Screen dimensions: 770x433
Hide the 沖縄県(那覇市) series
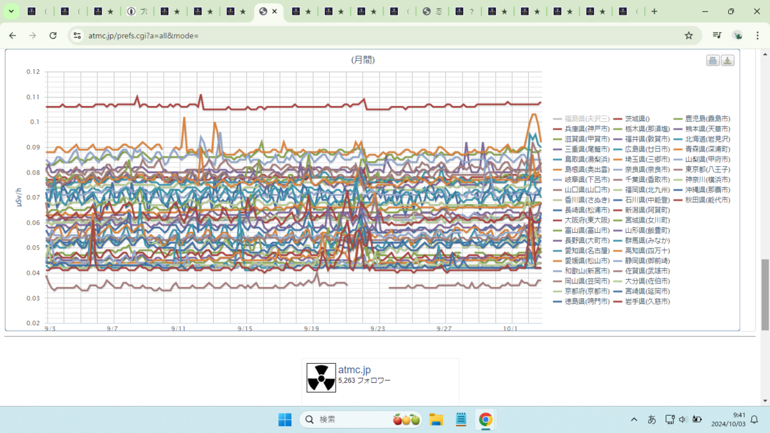[702, 190]
